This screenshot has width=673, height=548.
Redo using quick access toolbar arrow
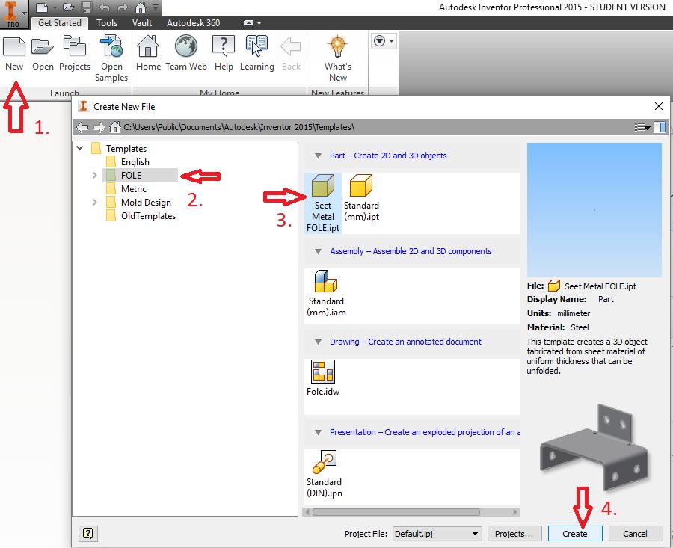[x=123, y=7]
